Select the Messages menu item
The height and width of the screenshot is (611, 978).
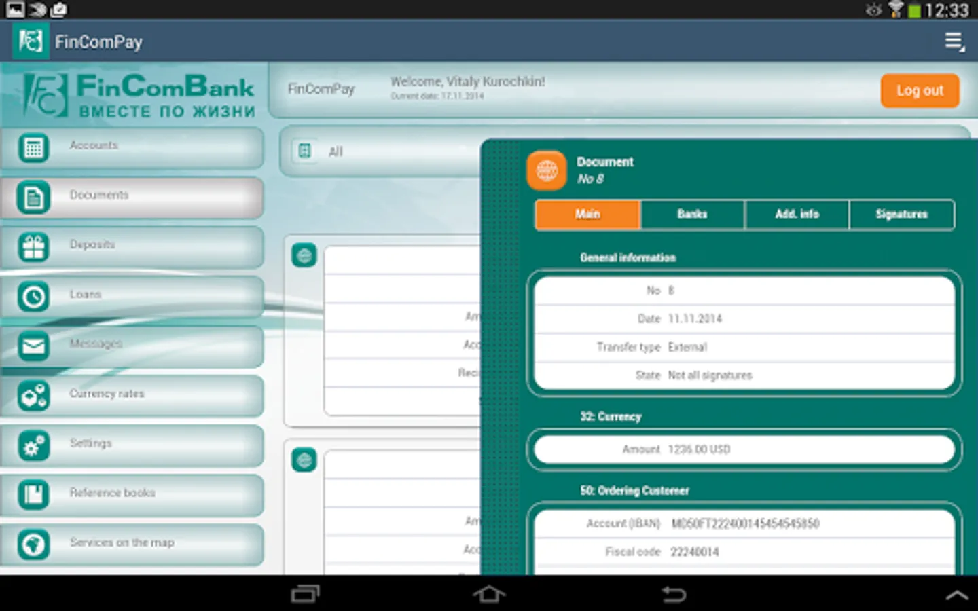click(132, 346)
